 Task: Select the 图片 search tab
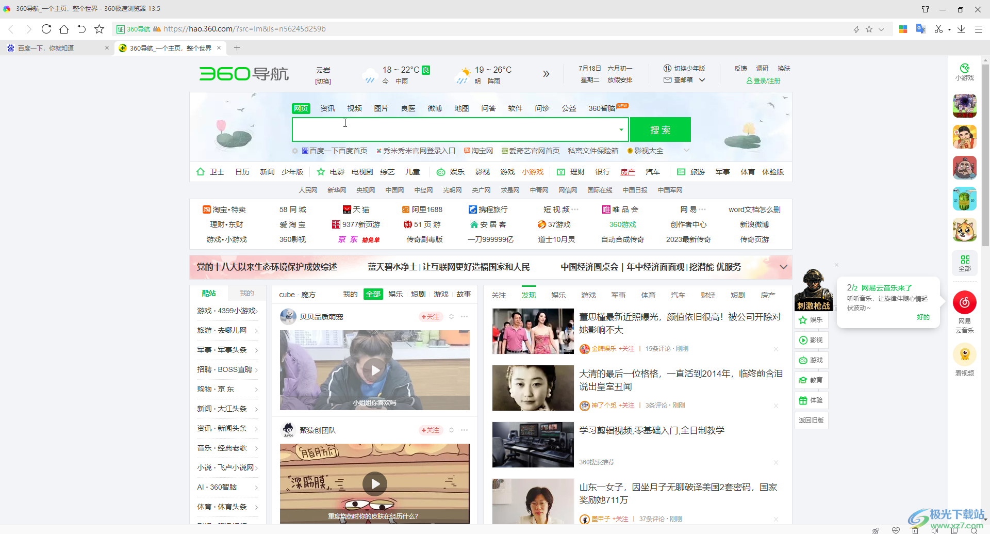[x=381, y=108]
